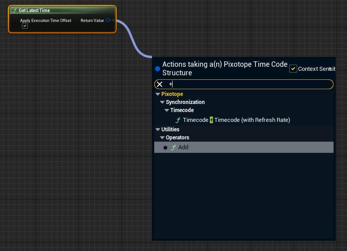This screenshot has width=347, height=251.
Task: Collapse the Synchronization subcategory
Action: [162, 102]
